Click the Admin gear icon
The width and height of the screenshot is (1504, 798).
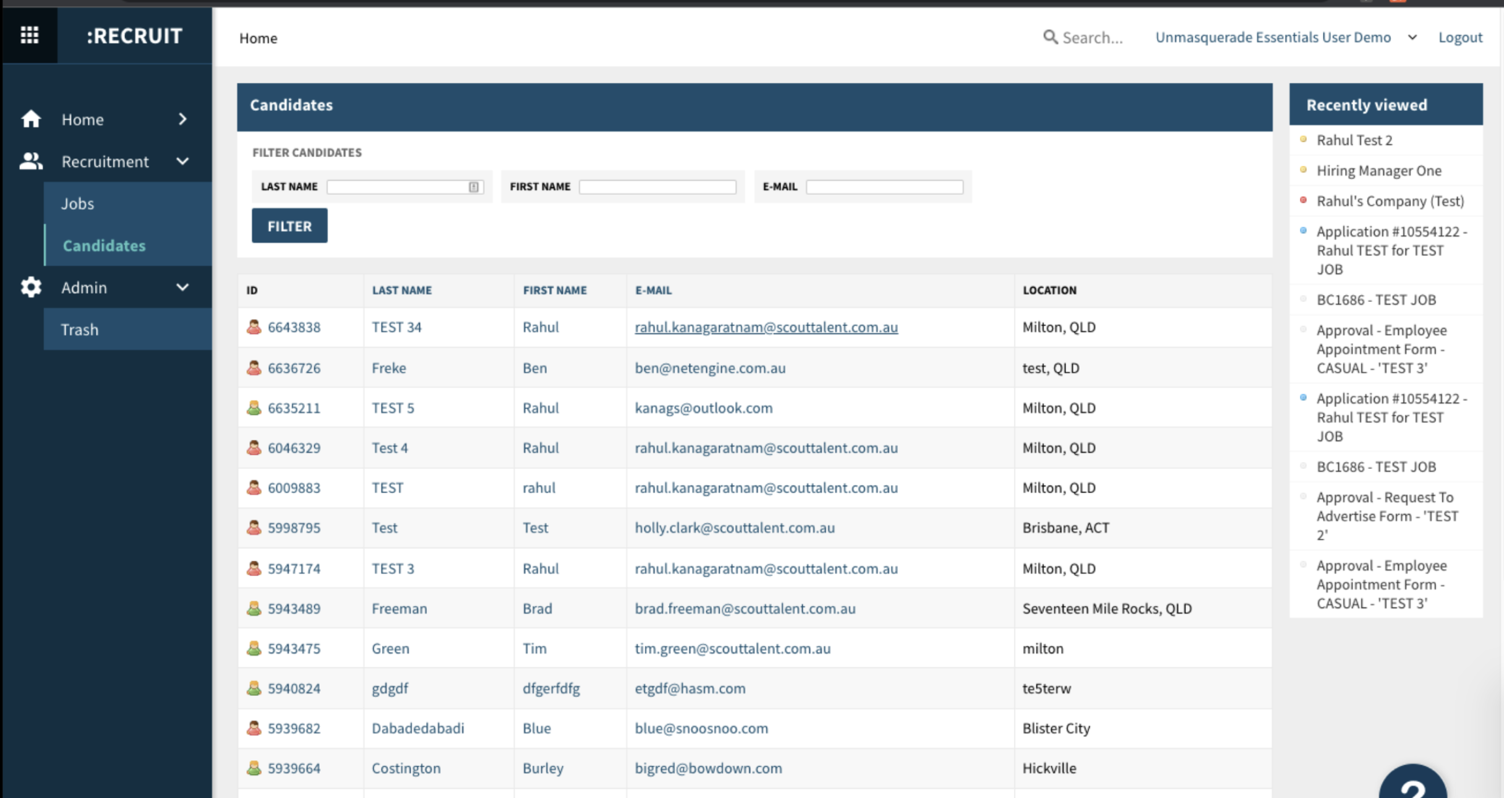pos(31,287)
